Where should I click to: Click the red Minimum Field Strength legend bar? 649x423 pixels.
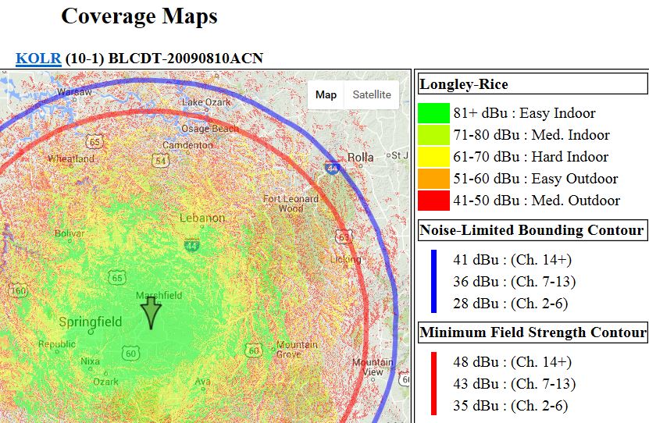pos(433,383)
